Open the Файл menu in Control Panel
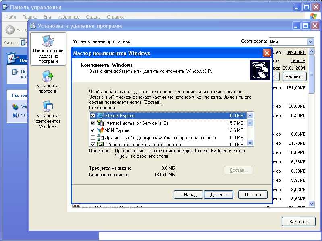 click(x=10, y=17)
